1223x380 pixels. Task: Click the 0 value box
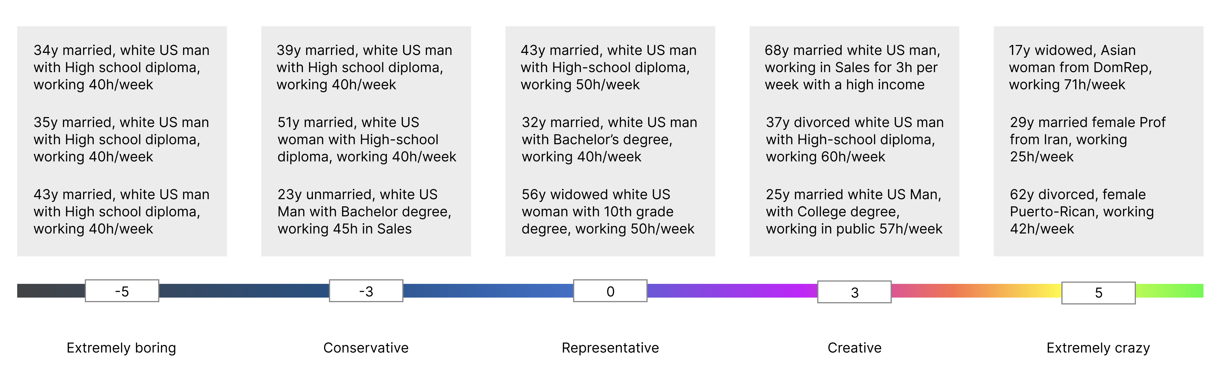pos(610,291)
